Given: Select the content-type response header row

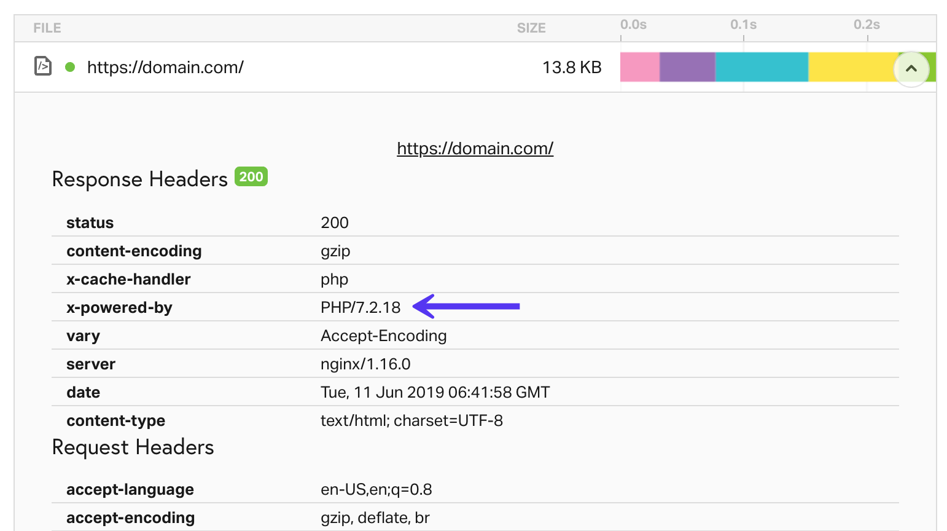Looking at the screenshot, I should pyautogui.click(x=246, y=420).
